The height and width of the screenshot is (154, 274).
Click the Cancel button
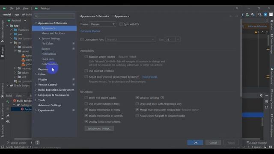click(213, 142)
